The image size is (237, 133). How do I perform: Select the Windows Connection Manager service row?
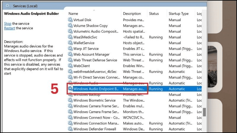96,123
